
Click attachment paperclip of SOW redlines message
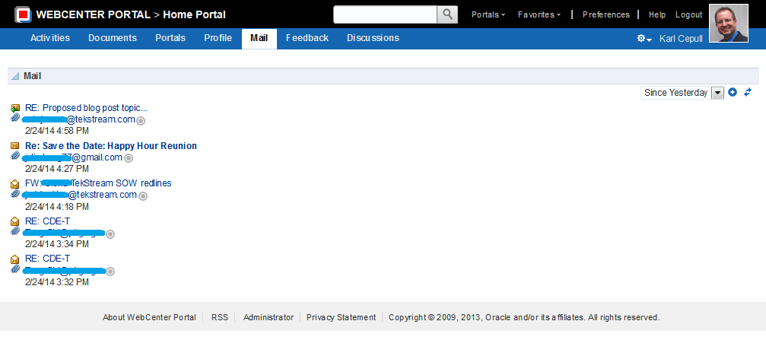[15, 193]
